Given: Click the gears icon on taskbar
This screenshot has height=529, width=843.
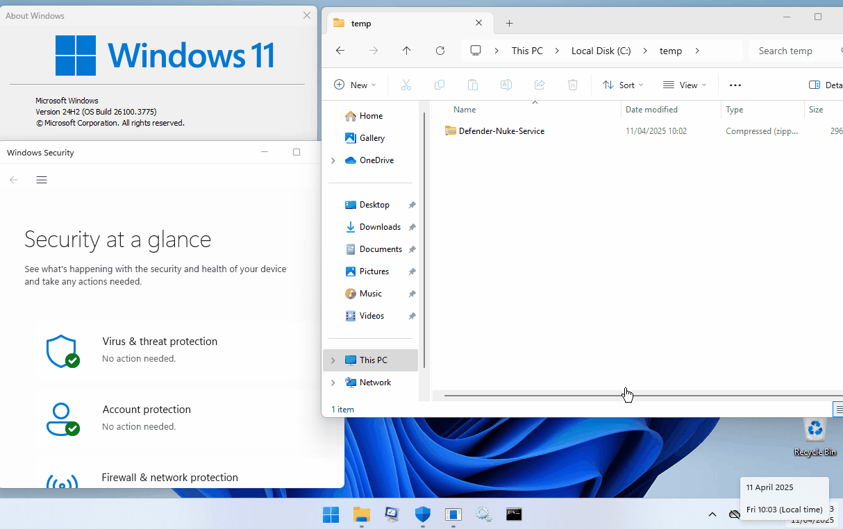Looking at the screenshot, I should click(x=484, y=514).
